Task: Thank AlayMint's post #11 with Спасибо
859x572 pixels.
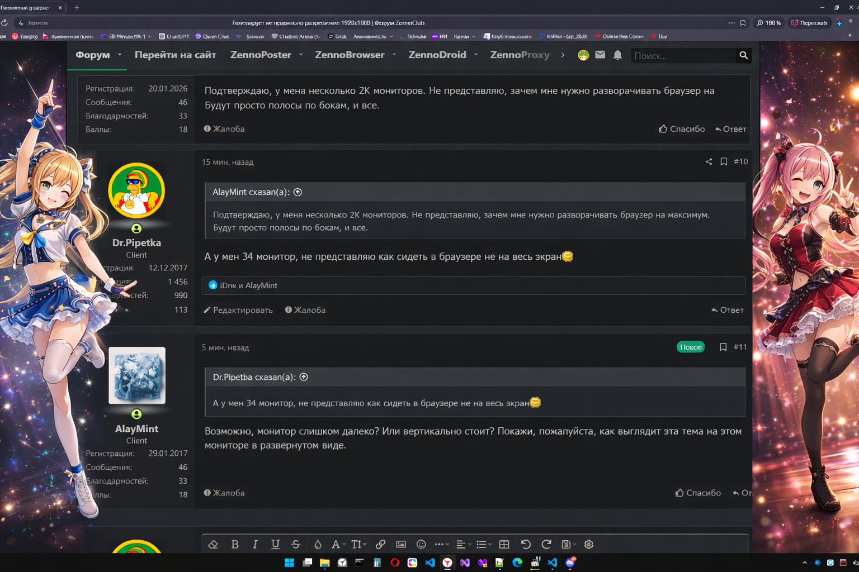Action: pos(698,493)
